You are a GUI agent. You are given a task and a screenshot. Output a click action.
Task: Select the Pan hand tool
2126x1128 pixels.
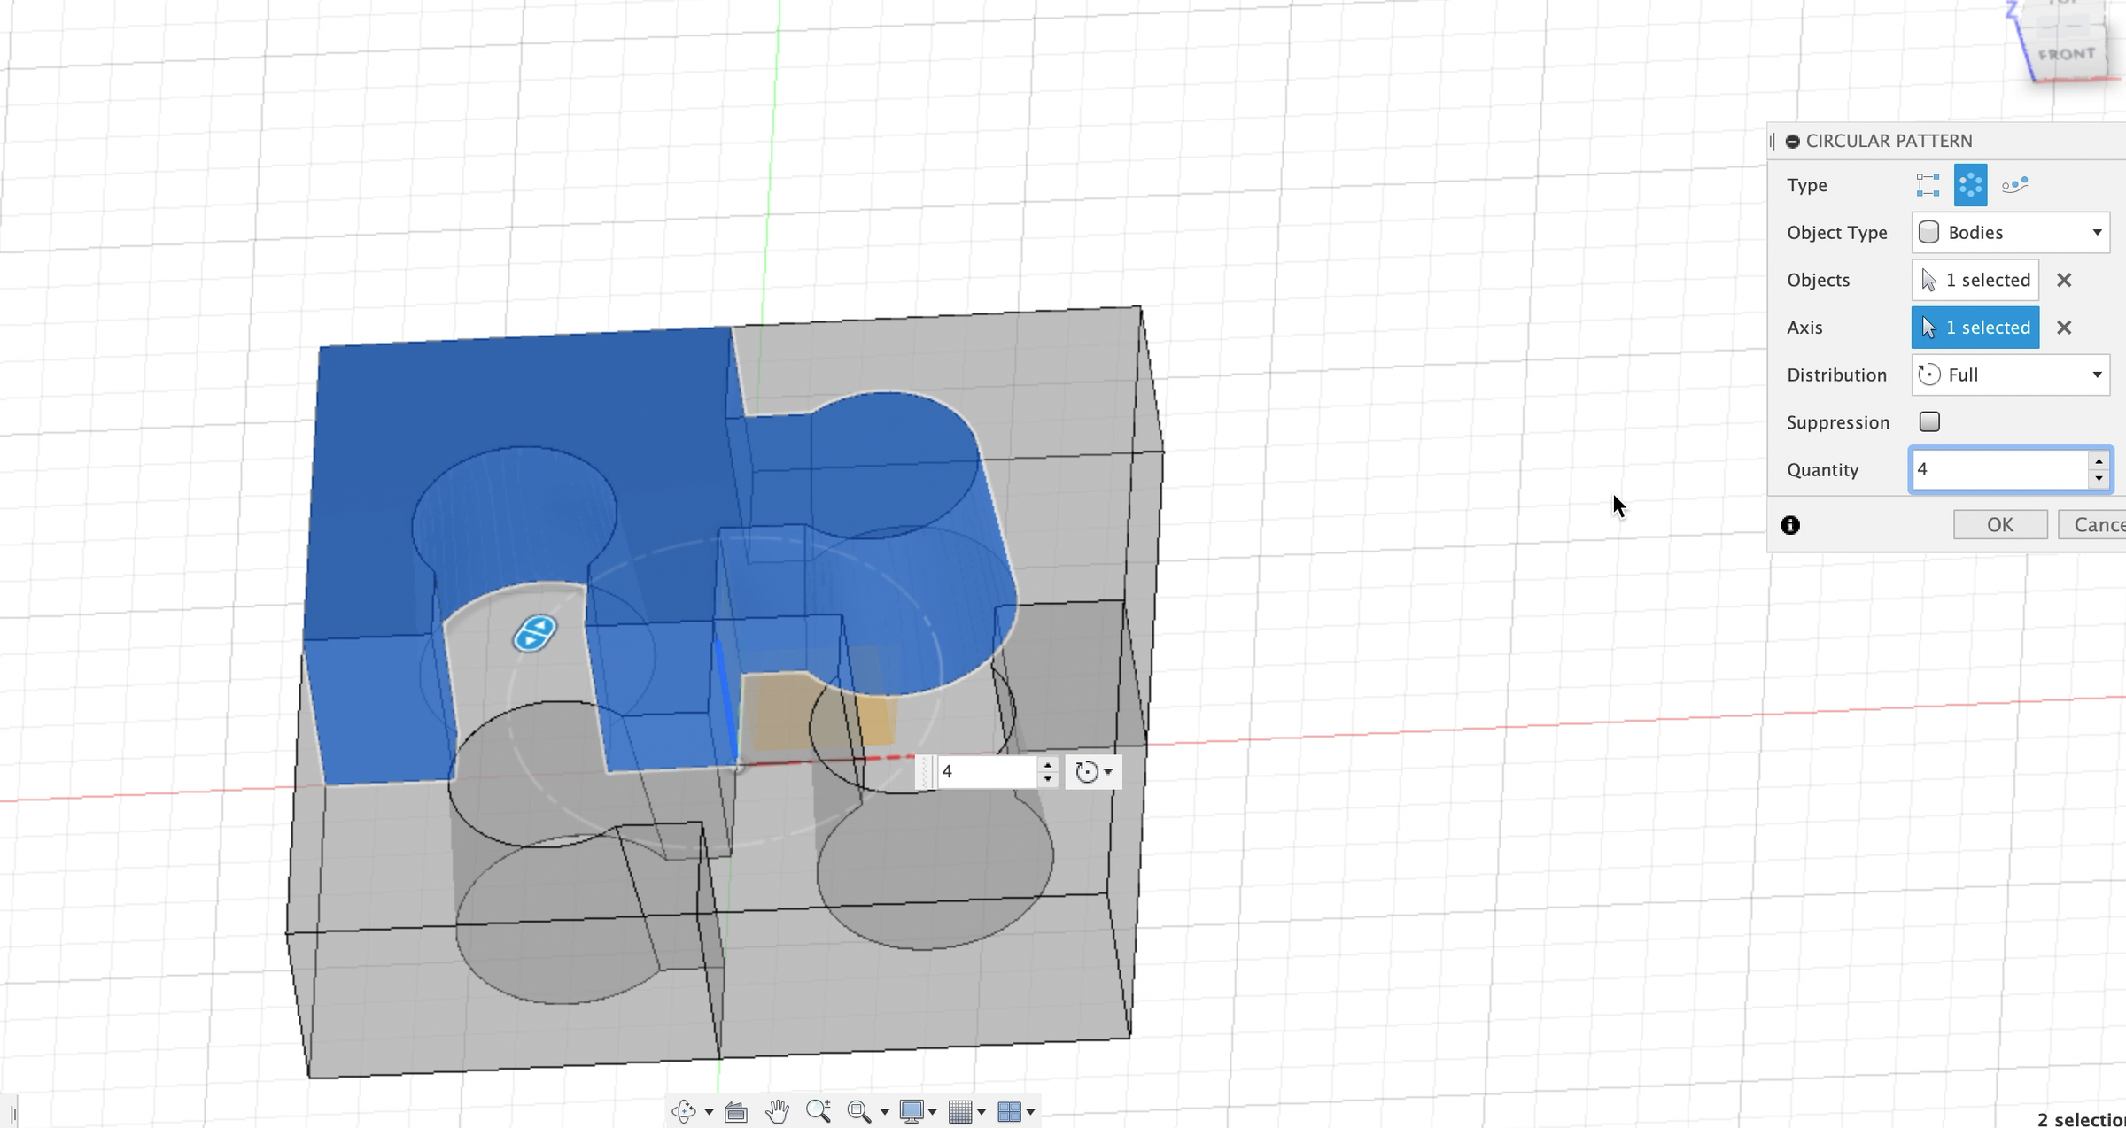point(777,1111)
